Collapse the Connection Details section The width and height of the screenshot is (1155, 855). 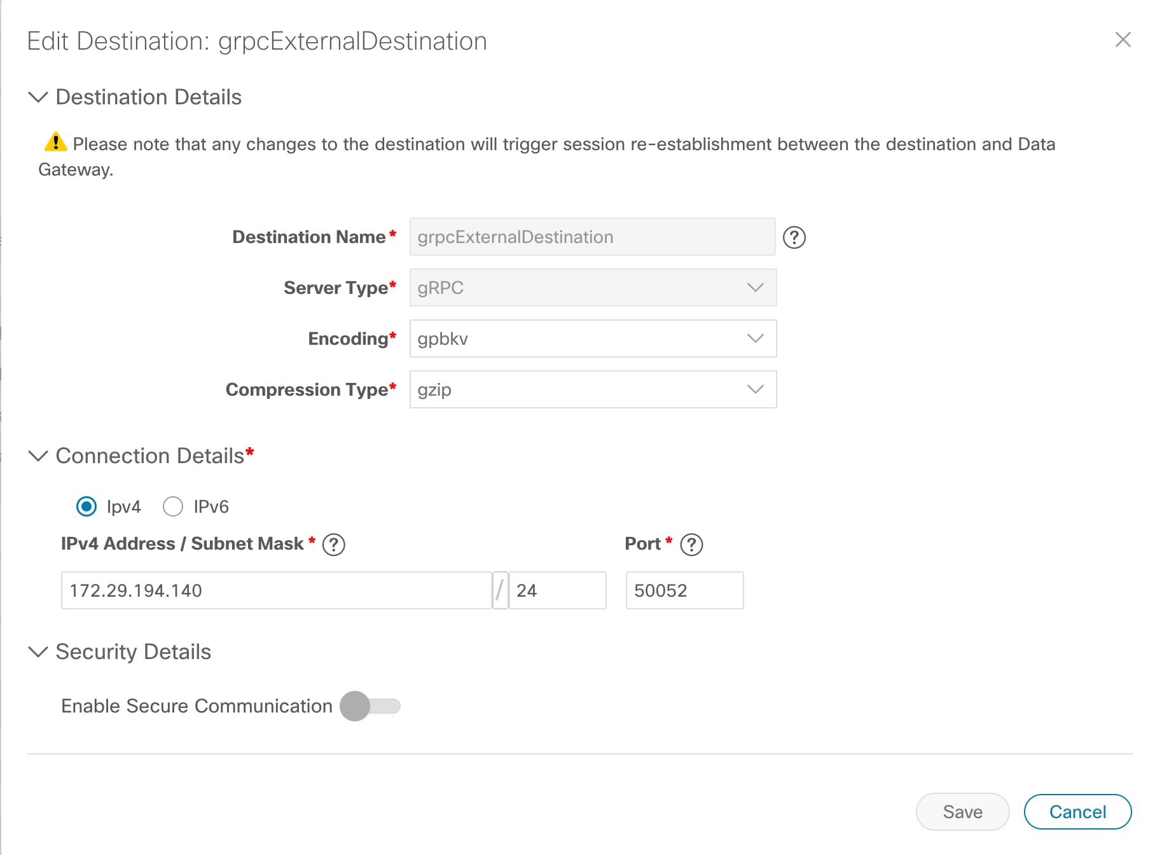click(x=38, y=456)
